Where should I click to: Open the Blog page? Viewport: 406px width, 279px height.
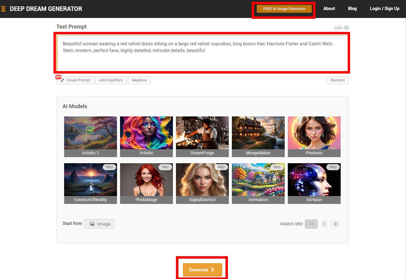pos(353,9)
